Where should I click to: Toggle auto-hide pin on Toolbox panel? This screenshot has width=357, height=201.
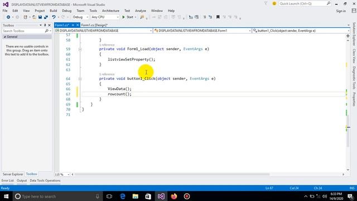[x=45, y=25]
